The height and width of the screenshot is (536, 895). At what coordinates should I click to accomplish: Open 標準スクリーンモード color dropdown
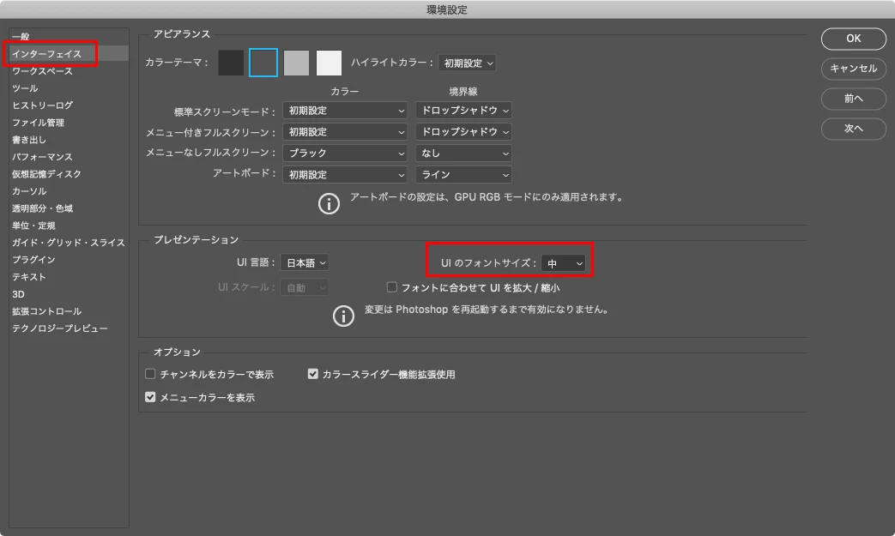(345, 111)
